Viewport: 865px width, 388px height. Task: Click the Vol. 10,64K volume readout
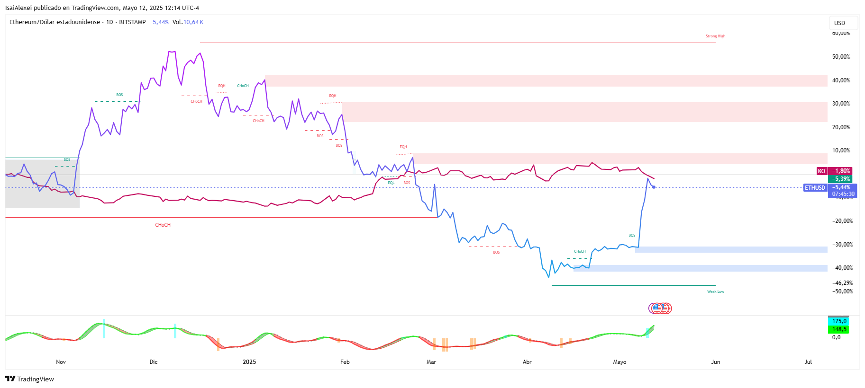coord(188,22)
